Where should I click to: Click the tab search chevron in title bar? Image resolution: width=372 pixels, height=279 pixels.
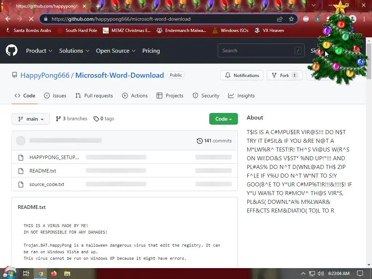[x=314, y=5]
